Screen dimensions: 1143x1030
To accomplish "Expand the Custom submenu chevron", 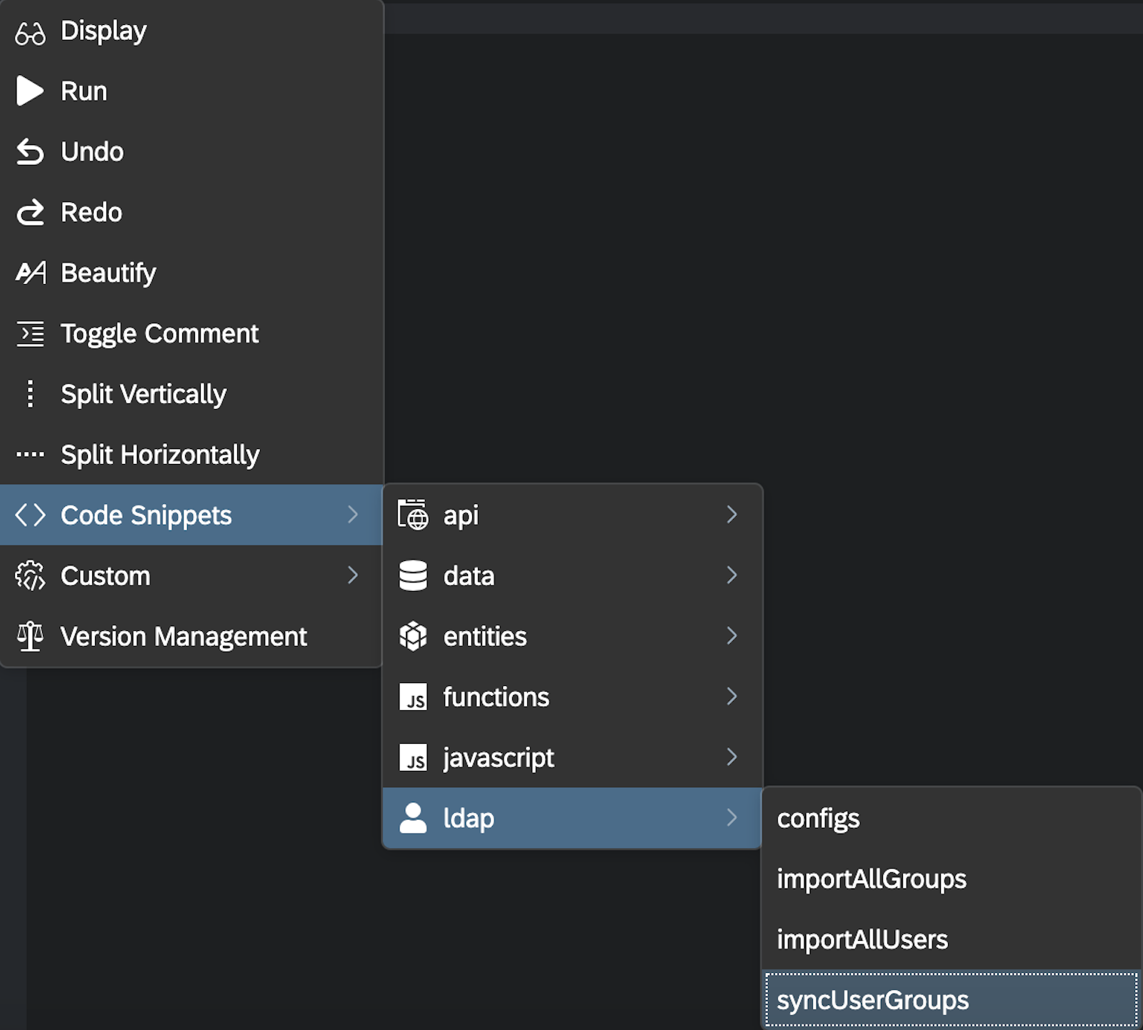I will (x=354, y=575).
